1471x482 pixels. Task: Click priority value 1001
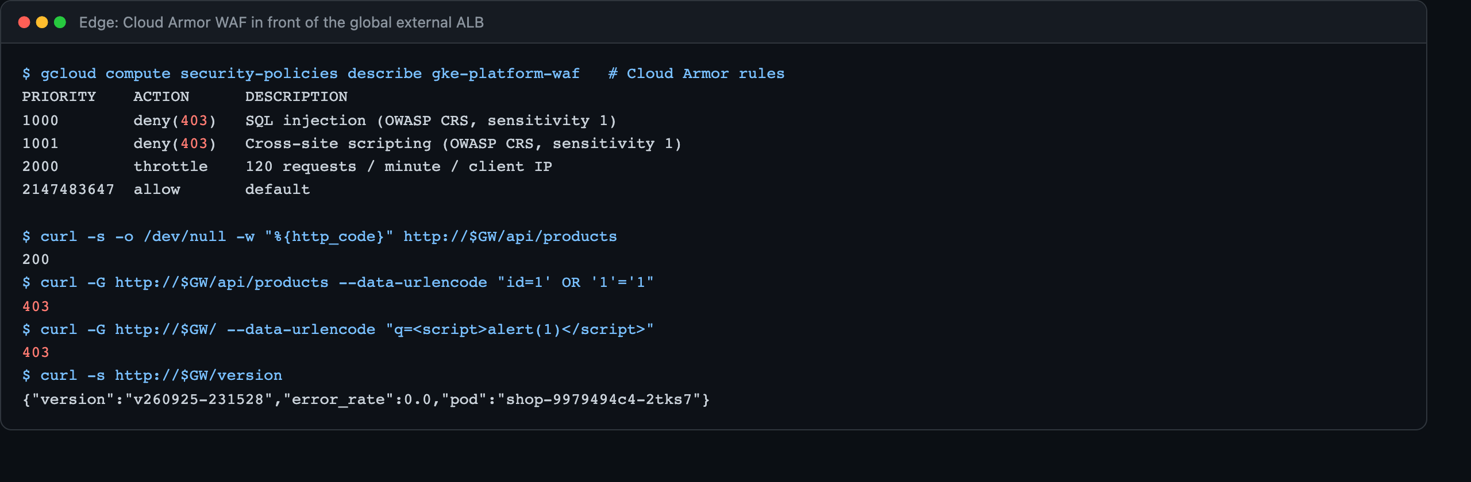(40, 143)
